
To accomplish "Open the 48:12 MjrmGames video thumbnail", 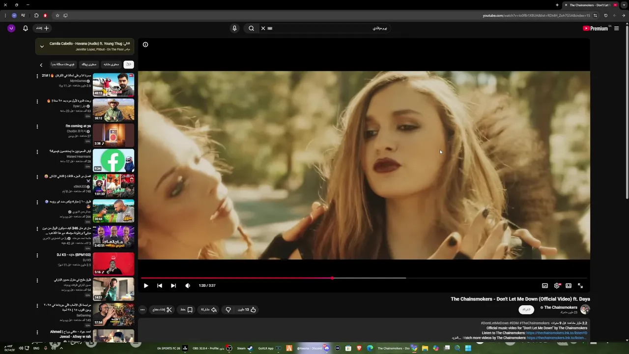I will (x=114, y=85).
